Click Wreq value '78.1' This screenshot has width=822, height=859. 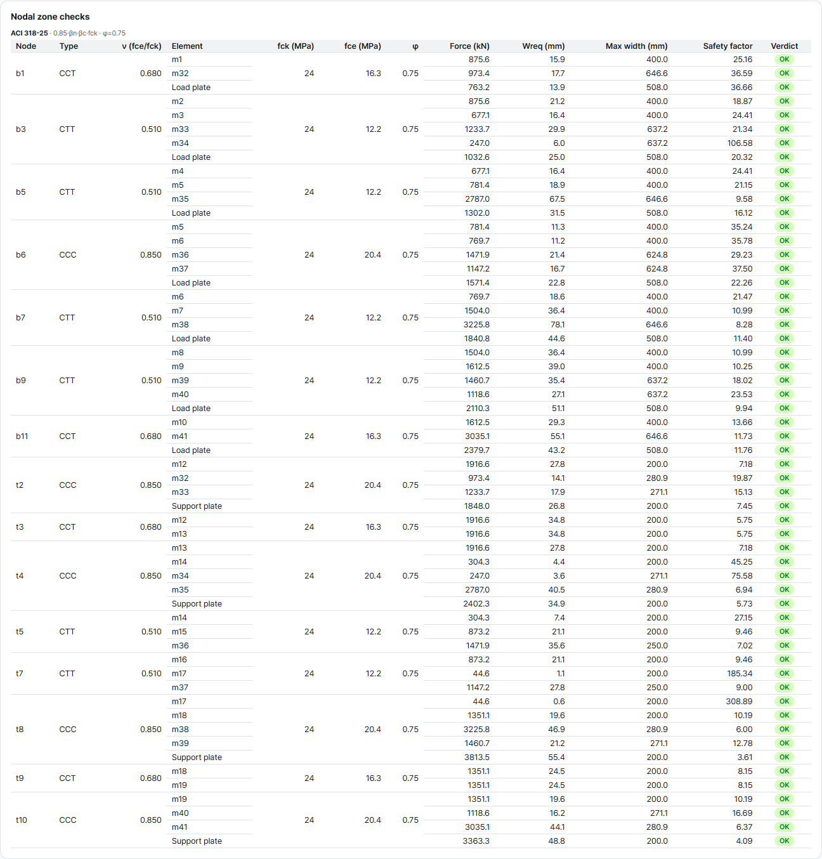557,324
